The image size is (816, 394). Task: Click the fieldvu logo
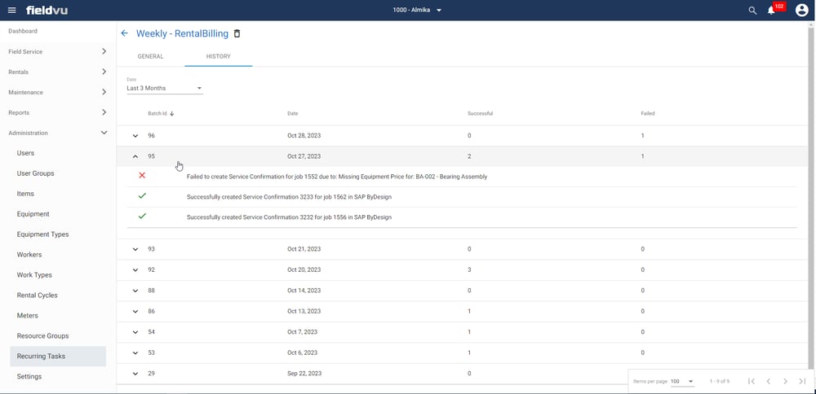click(x=47, y=11)
